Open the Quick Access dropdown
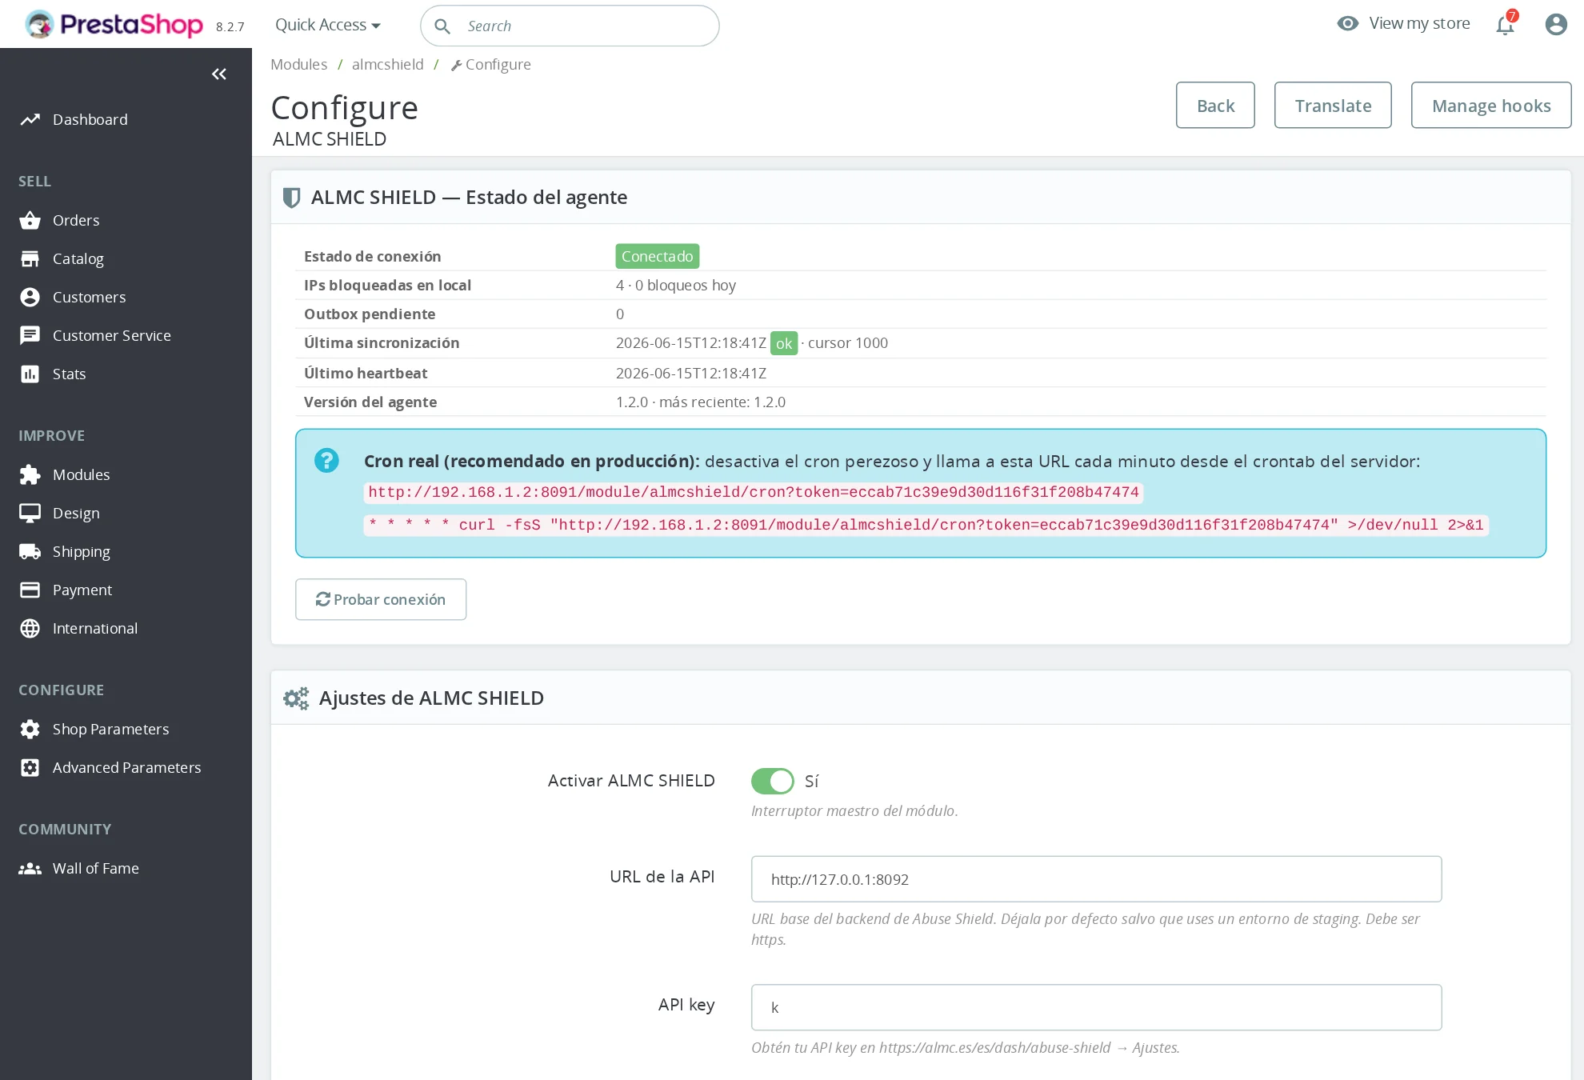 (328, 25)
